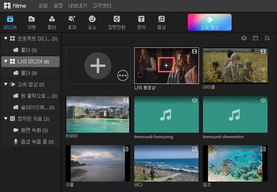Select the bensound-slowmotion audio tile

(x=235, y=115)
